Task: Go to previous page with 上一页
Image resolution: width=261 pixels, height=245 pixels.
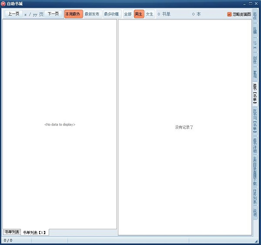Action: 14,14
